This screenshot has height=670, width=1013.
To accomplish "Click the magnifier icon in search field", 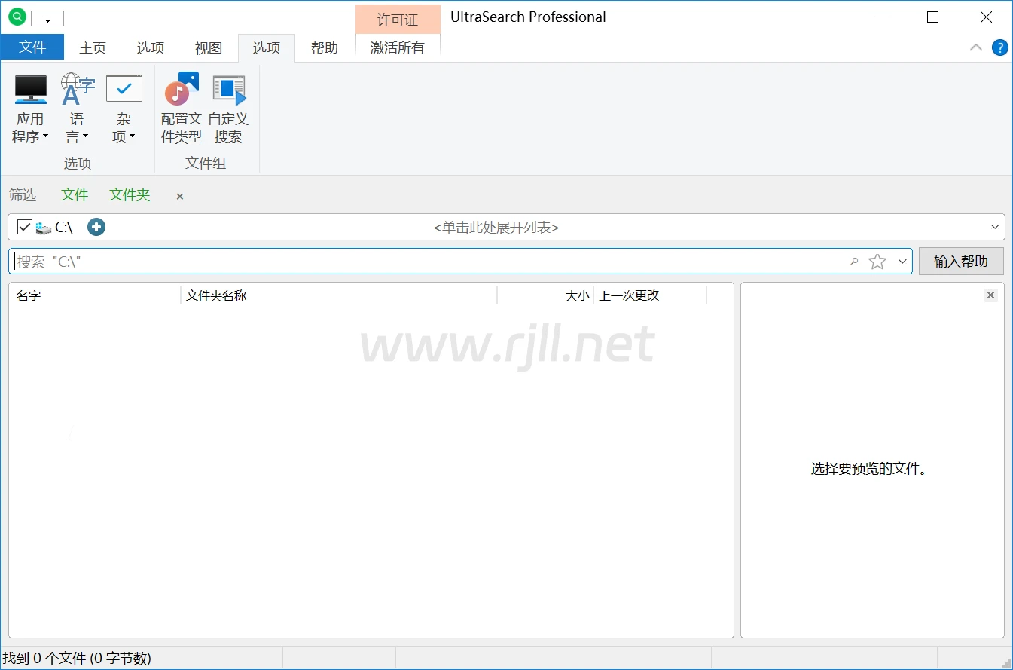I will 854,262.
